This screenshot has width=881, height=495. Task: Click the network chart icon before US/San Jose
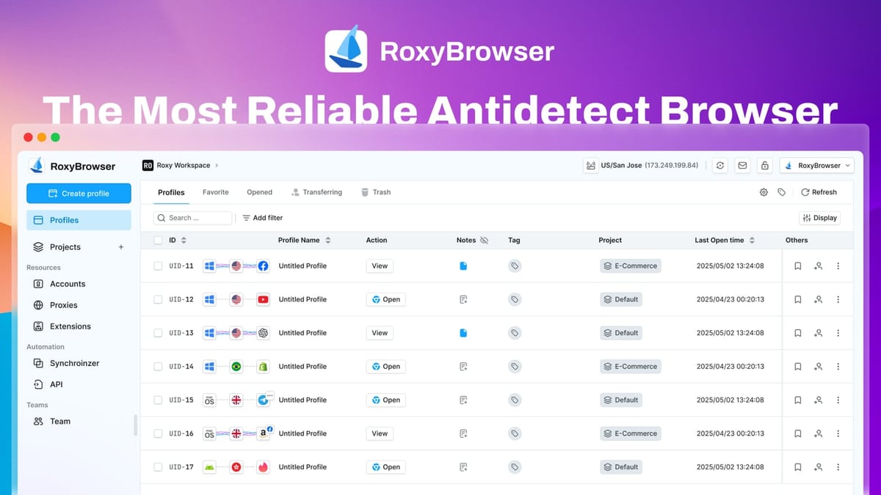point(590,166)
